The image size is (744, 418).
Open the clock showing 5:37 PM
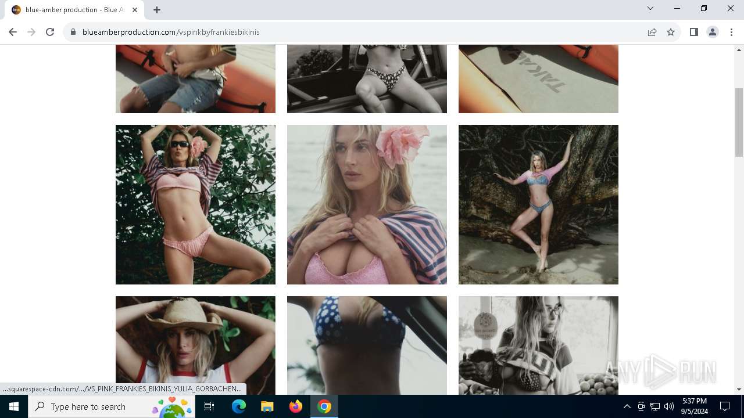pyautogui.click(x=695, y=406)
